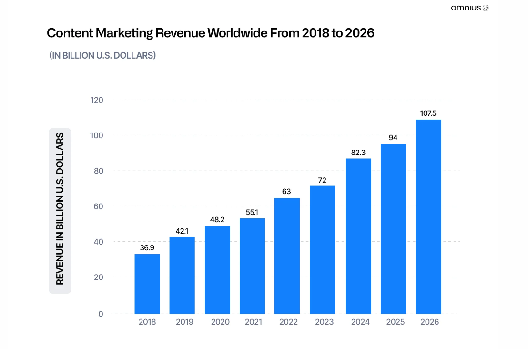Image resolution: width=528 pixels, height=349 pixels.
Task: Click the x-axis year label '2024'
Action: coord(360,322)
